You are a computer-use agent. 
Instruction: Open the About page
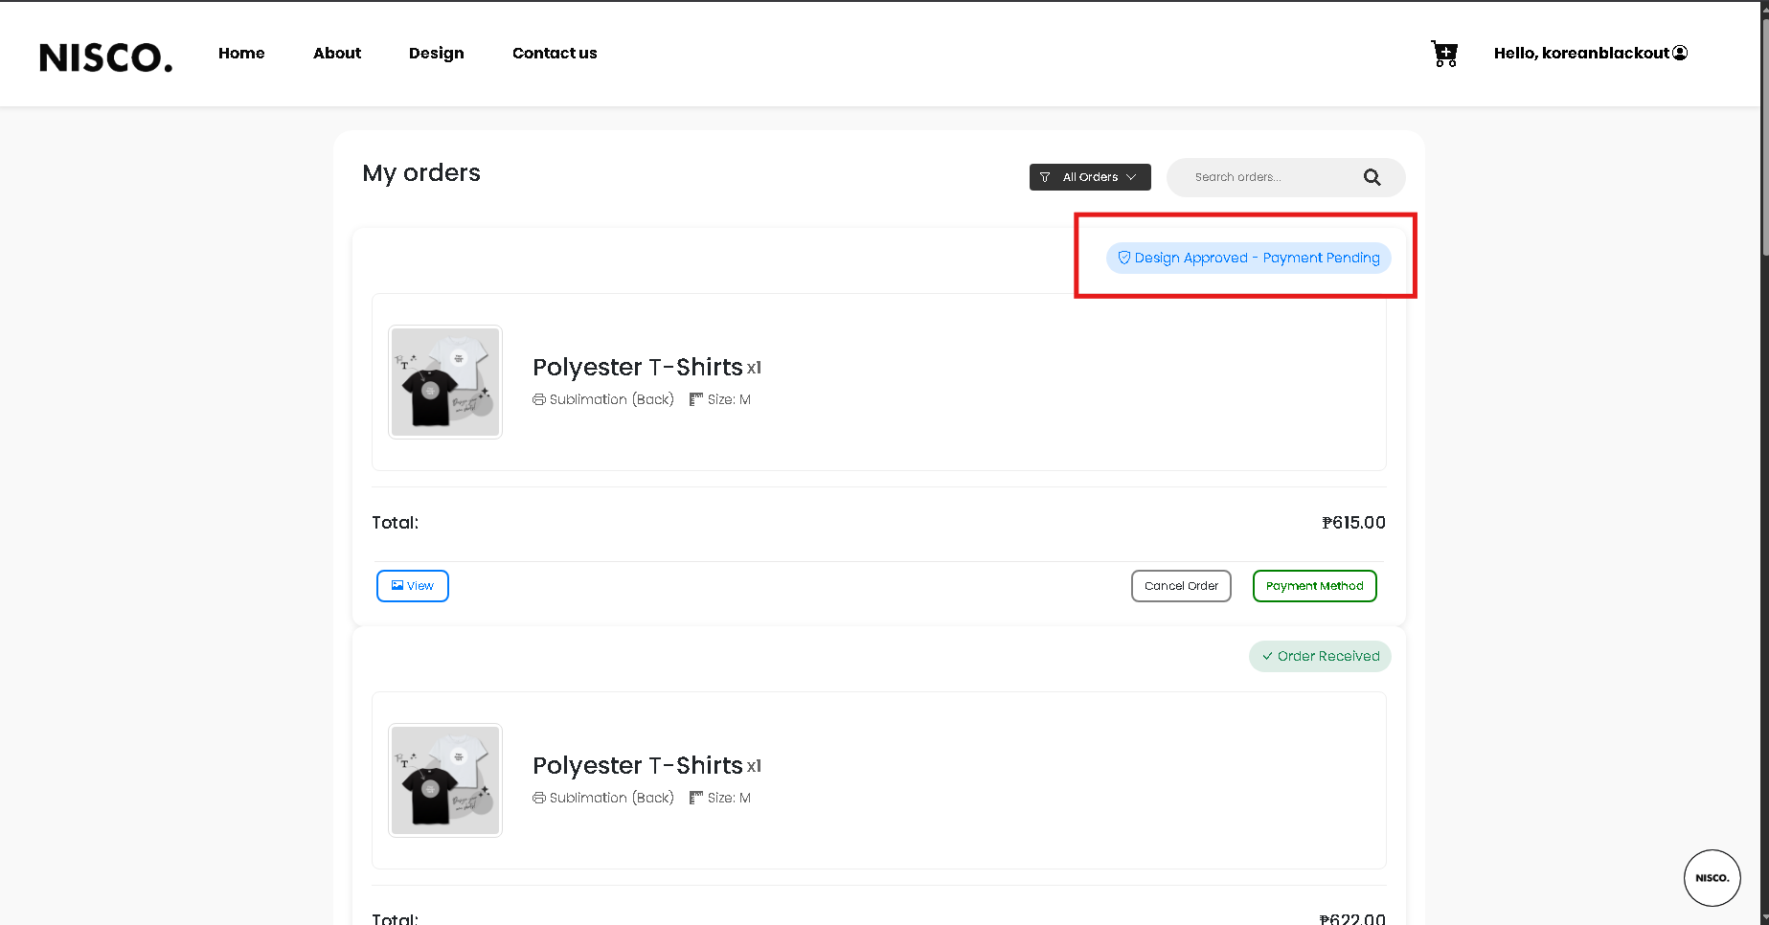click(x=337, y=54)
